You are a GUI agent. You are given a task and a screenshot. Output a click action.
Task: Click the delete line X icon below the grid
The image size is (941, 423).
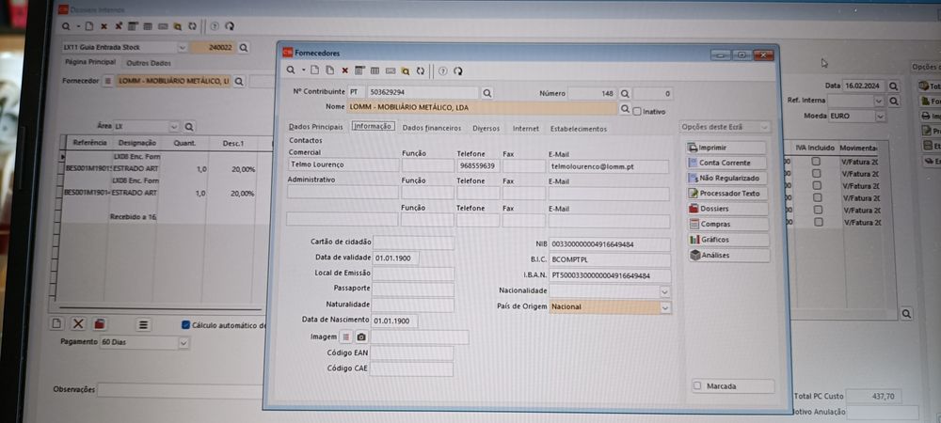(x=78, y=323)
